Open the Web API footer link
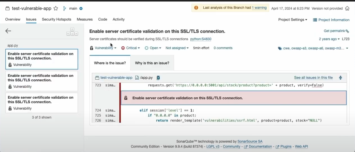The image size is (355, 152). coord(302,146)
